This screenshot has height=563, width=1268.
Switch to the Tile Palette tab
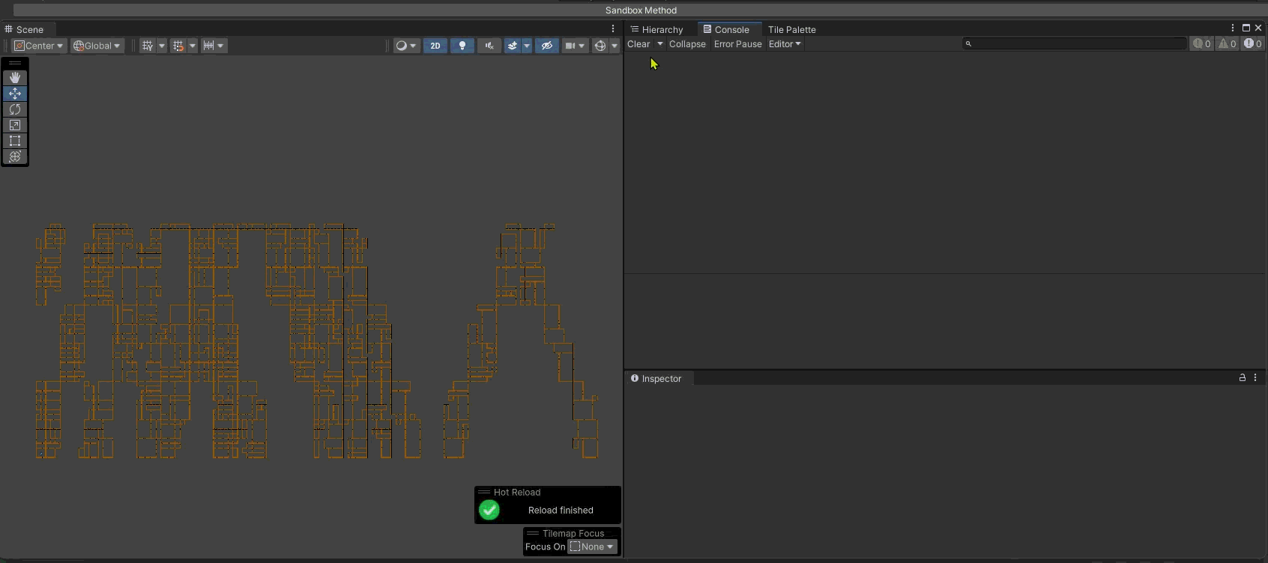tap(791, 30)
